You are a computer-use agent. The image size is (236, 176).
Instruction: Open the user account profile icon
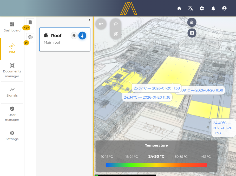pyautogui.click(x=224, y=8)
